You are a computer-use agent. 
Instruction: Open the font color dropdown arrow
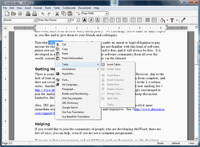tap(177, 20)
